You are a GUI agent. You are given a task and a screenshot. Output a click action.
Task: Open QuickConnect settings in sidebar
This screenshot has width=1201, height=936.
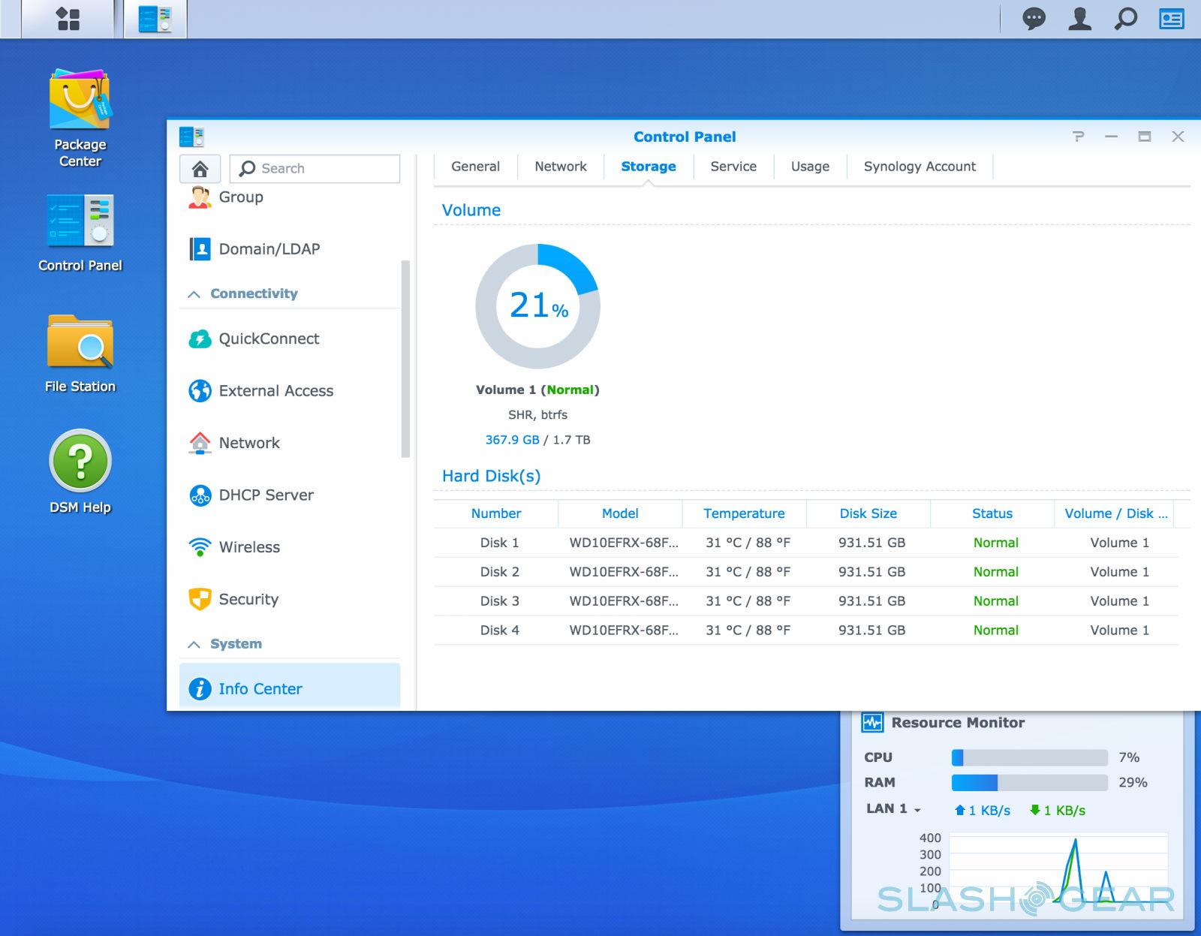pyautogui.click(x=268, y=339)
